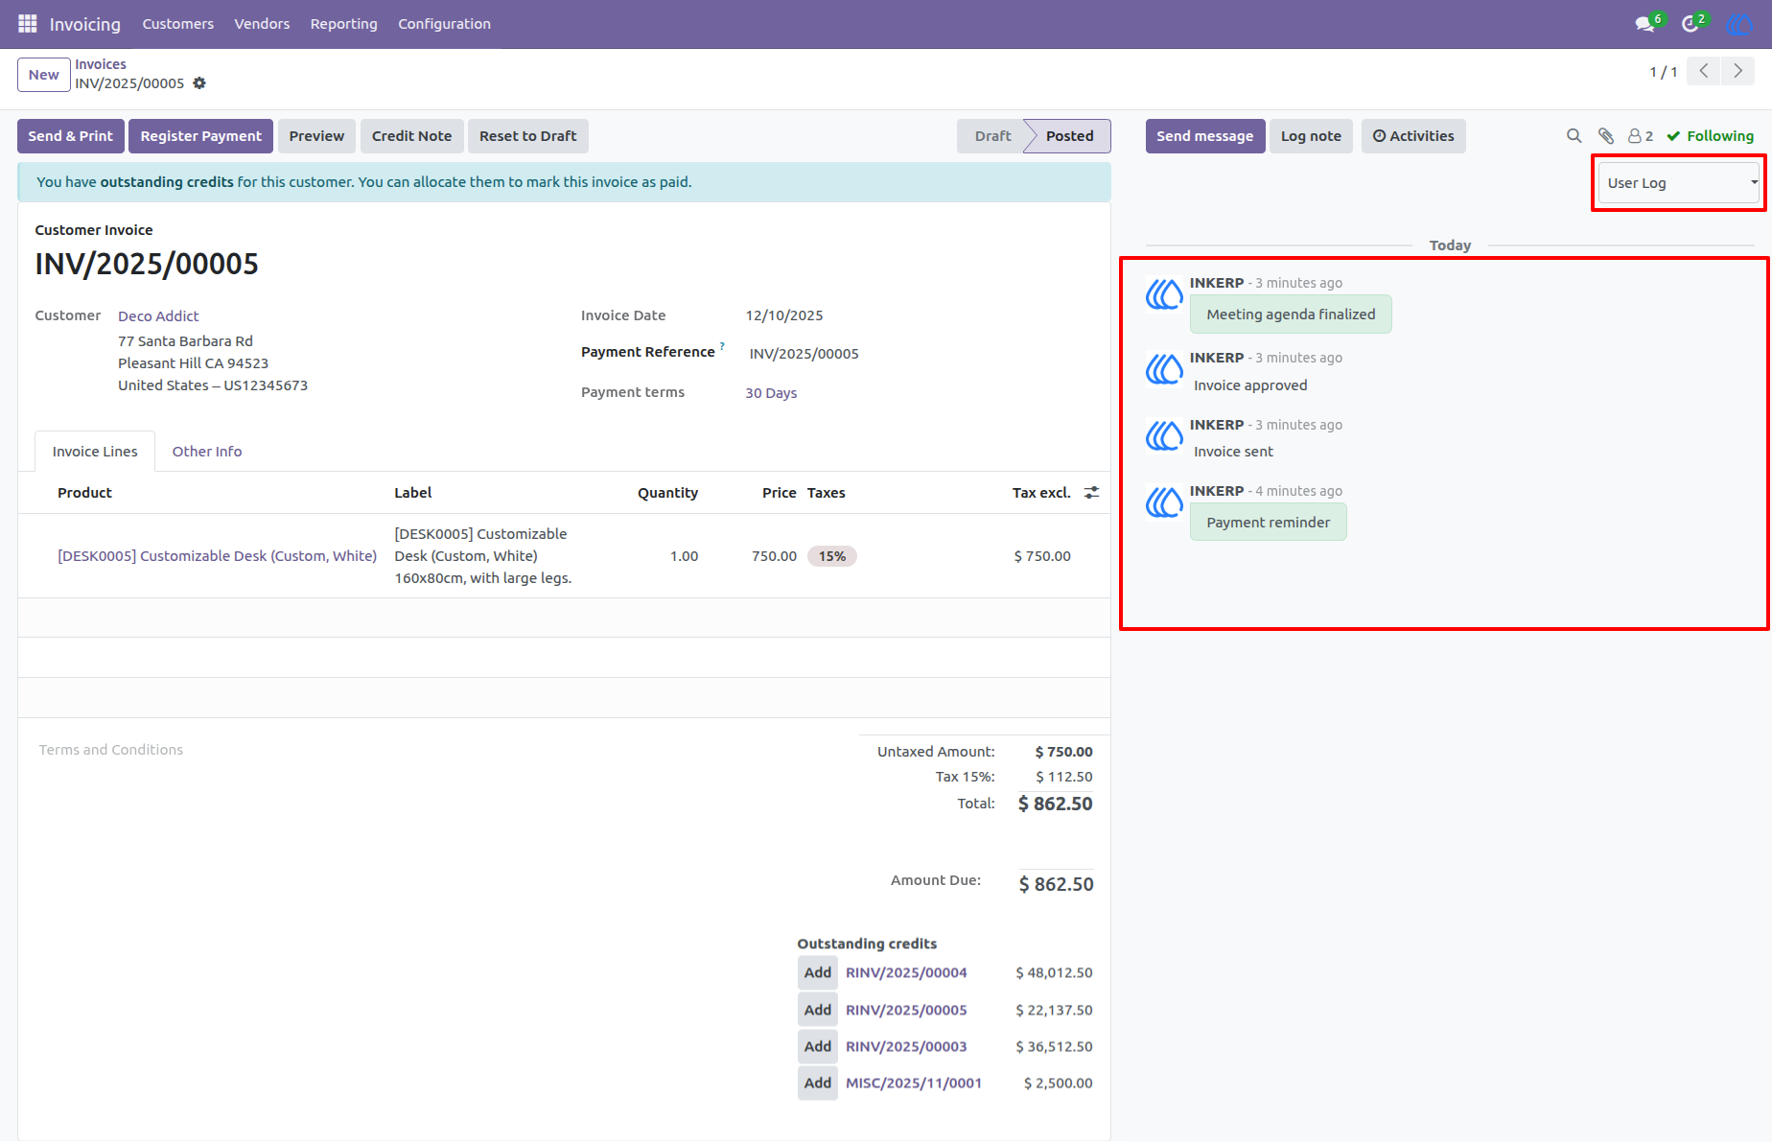This screenshot has width=1772, height=1143.
Task: Go to previous record arrow
Action: (x=1704, y=72)
